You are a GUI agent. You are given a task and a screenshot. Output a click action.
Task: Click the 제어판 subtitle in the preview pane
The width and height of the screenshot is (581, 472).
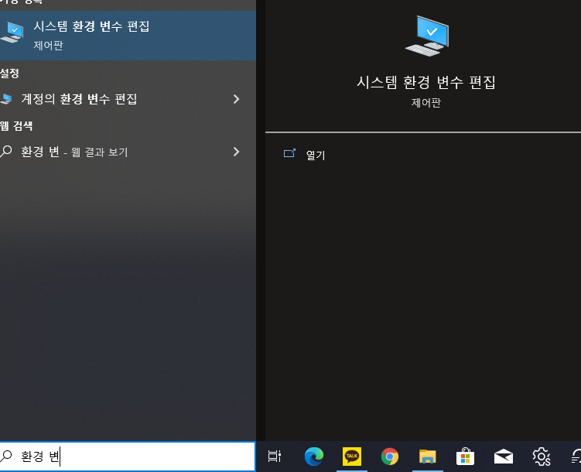point(426,102)
